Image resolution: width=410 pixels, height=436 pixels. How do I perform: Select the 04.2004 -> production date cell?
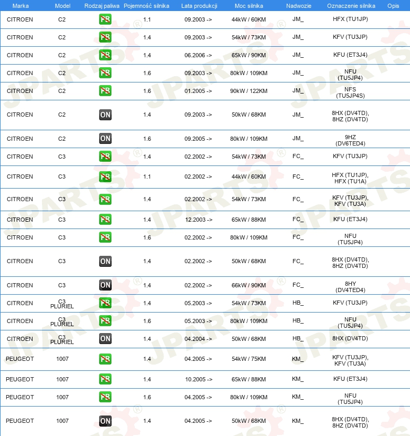click(198, 339)
